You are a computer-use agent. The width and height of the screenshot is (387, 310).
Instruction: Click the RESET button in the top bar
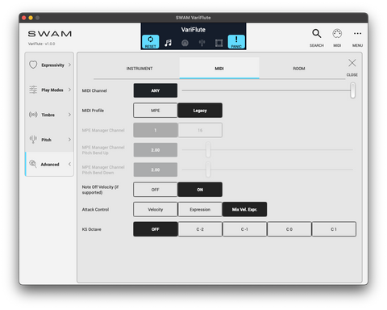[x=150, y=42]
